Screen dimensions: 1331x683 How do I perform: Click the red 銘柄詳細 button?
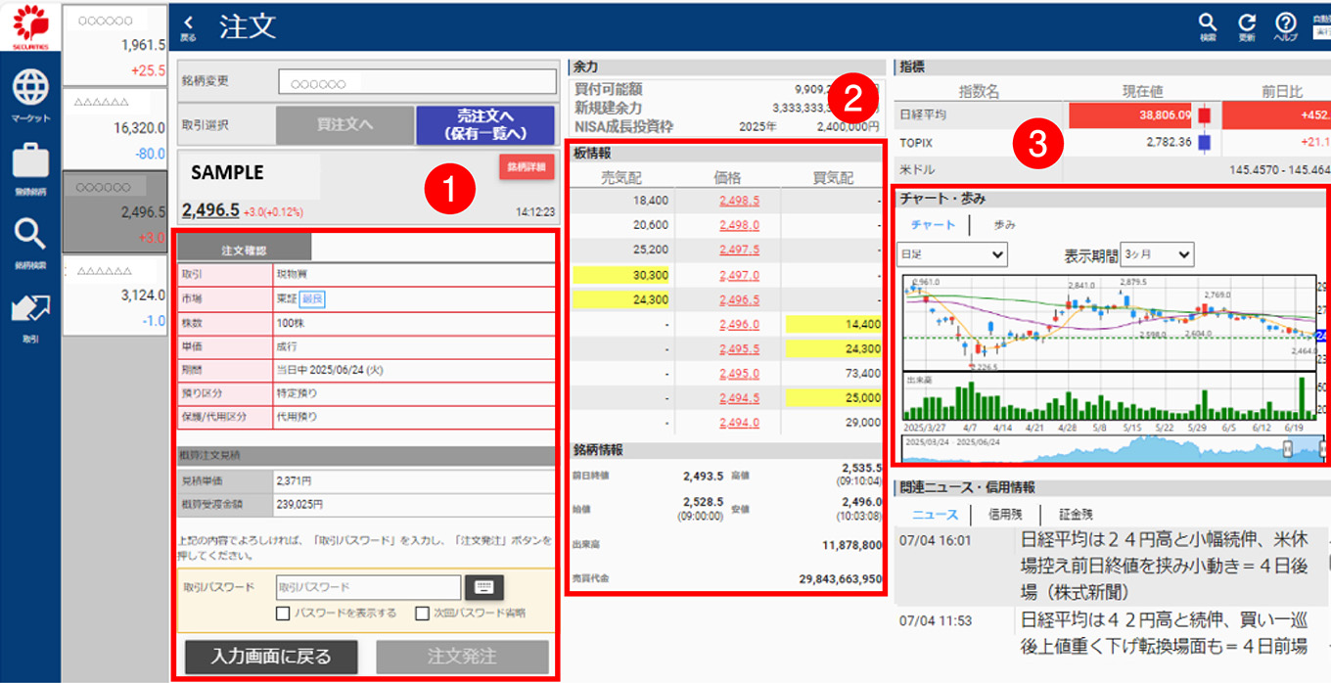(526, 167)
